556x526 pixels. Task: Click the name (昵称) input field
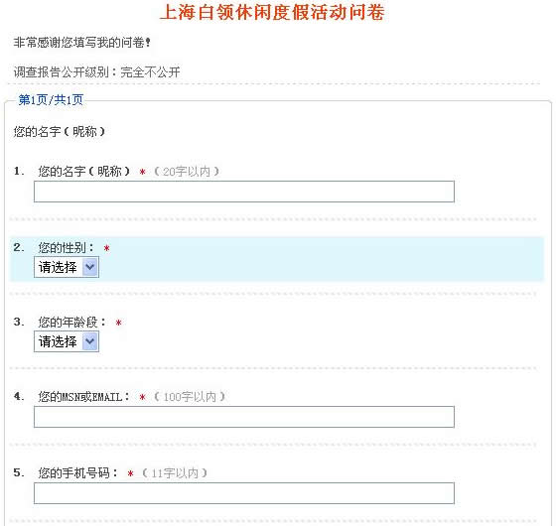click(x=244, y=192)
